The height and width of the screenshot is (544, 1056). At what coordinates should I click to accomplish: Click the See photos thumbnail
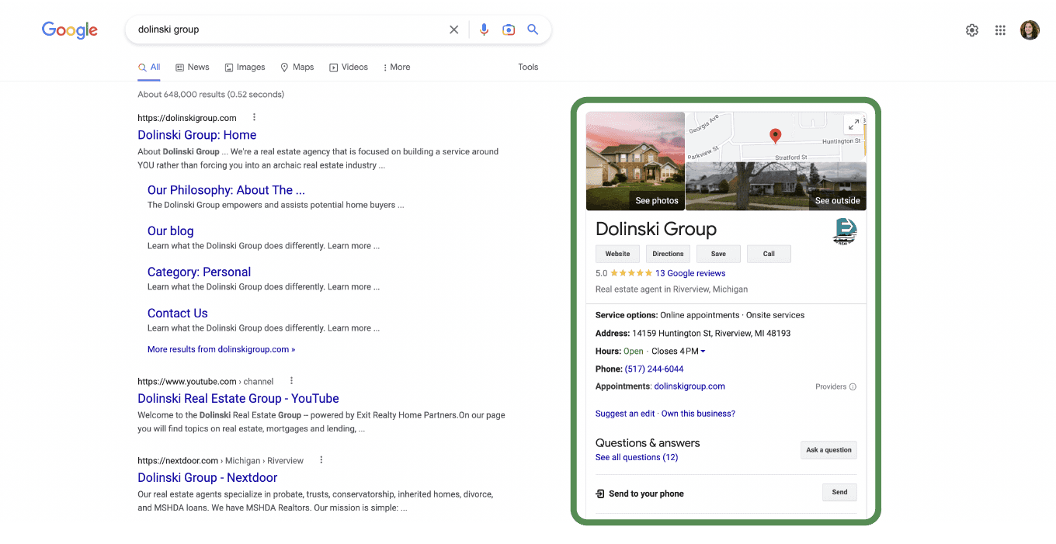click(x=656, y=200)
